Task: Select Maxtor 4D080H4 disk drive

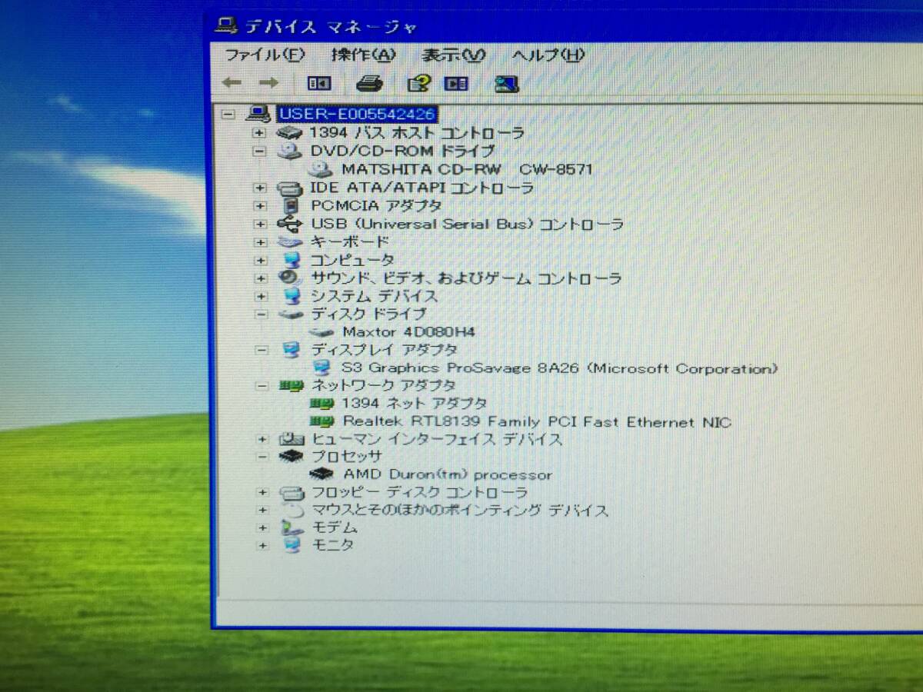Action: (x=408, y=332)
